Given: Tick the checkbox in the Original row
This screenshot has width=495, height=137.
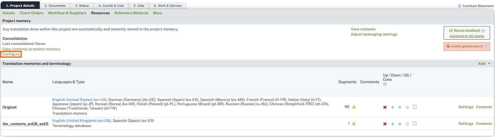Looking at the screenshot, I should pyautogui.click(x=414, y=107).
